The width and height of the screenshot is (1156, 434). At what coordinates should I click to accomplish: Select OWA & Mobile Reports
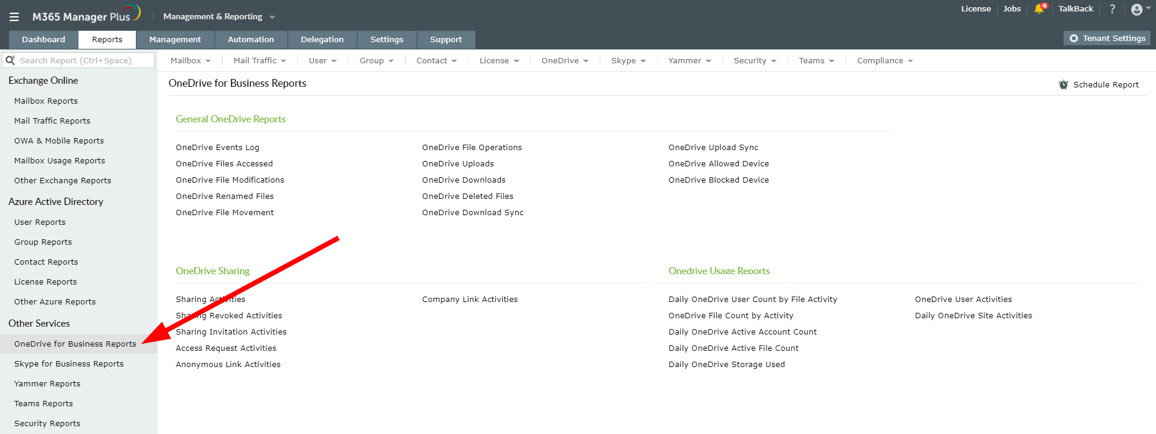59,140
